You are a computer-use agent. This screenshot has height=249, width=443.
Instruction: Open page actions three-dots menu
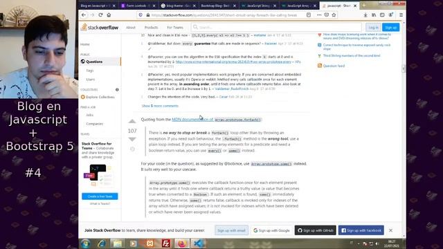pos(319,15)
